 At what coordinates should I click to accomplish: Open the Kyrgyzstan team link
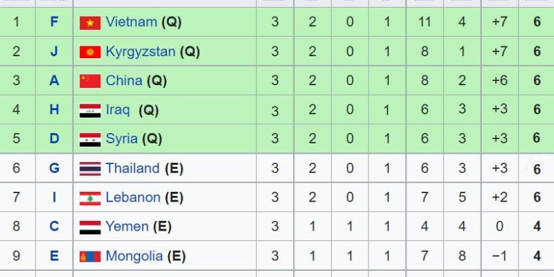click(141, 51)
